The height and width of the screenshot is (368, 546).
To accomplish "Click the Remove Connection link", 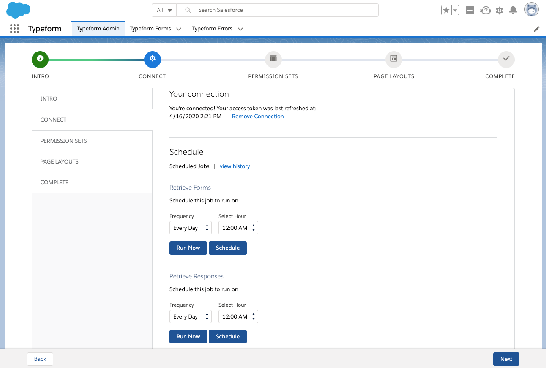I will [x=258, y=116].
